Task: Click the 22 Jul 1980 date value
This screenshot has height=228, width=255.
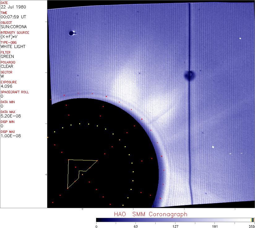Action: click(9, 7)
